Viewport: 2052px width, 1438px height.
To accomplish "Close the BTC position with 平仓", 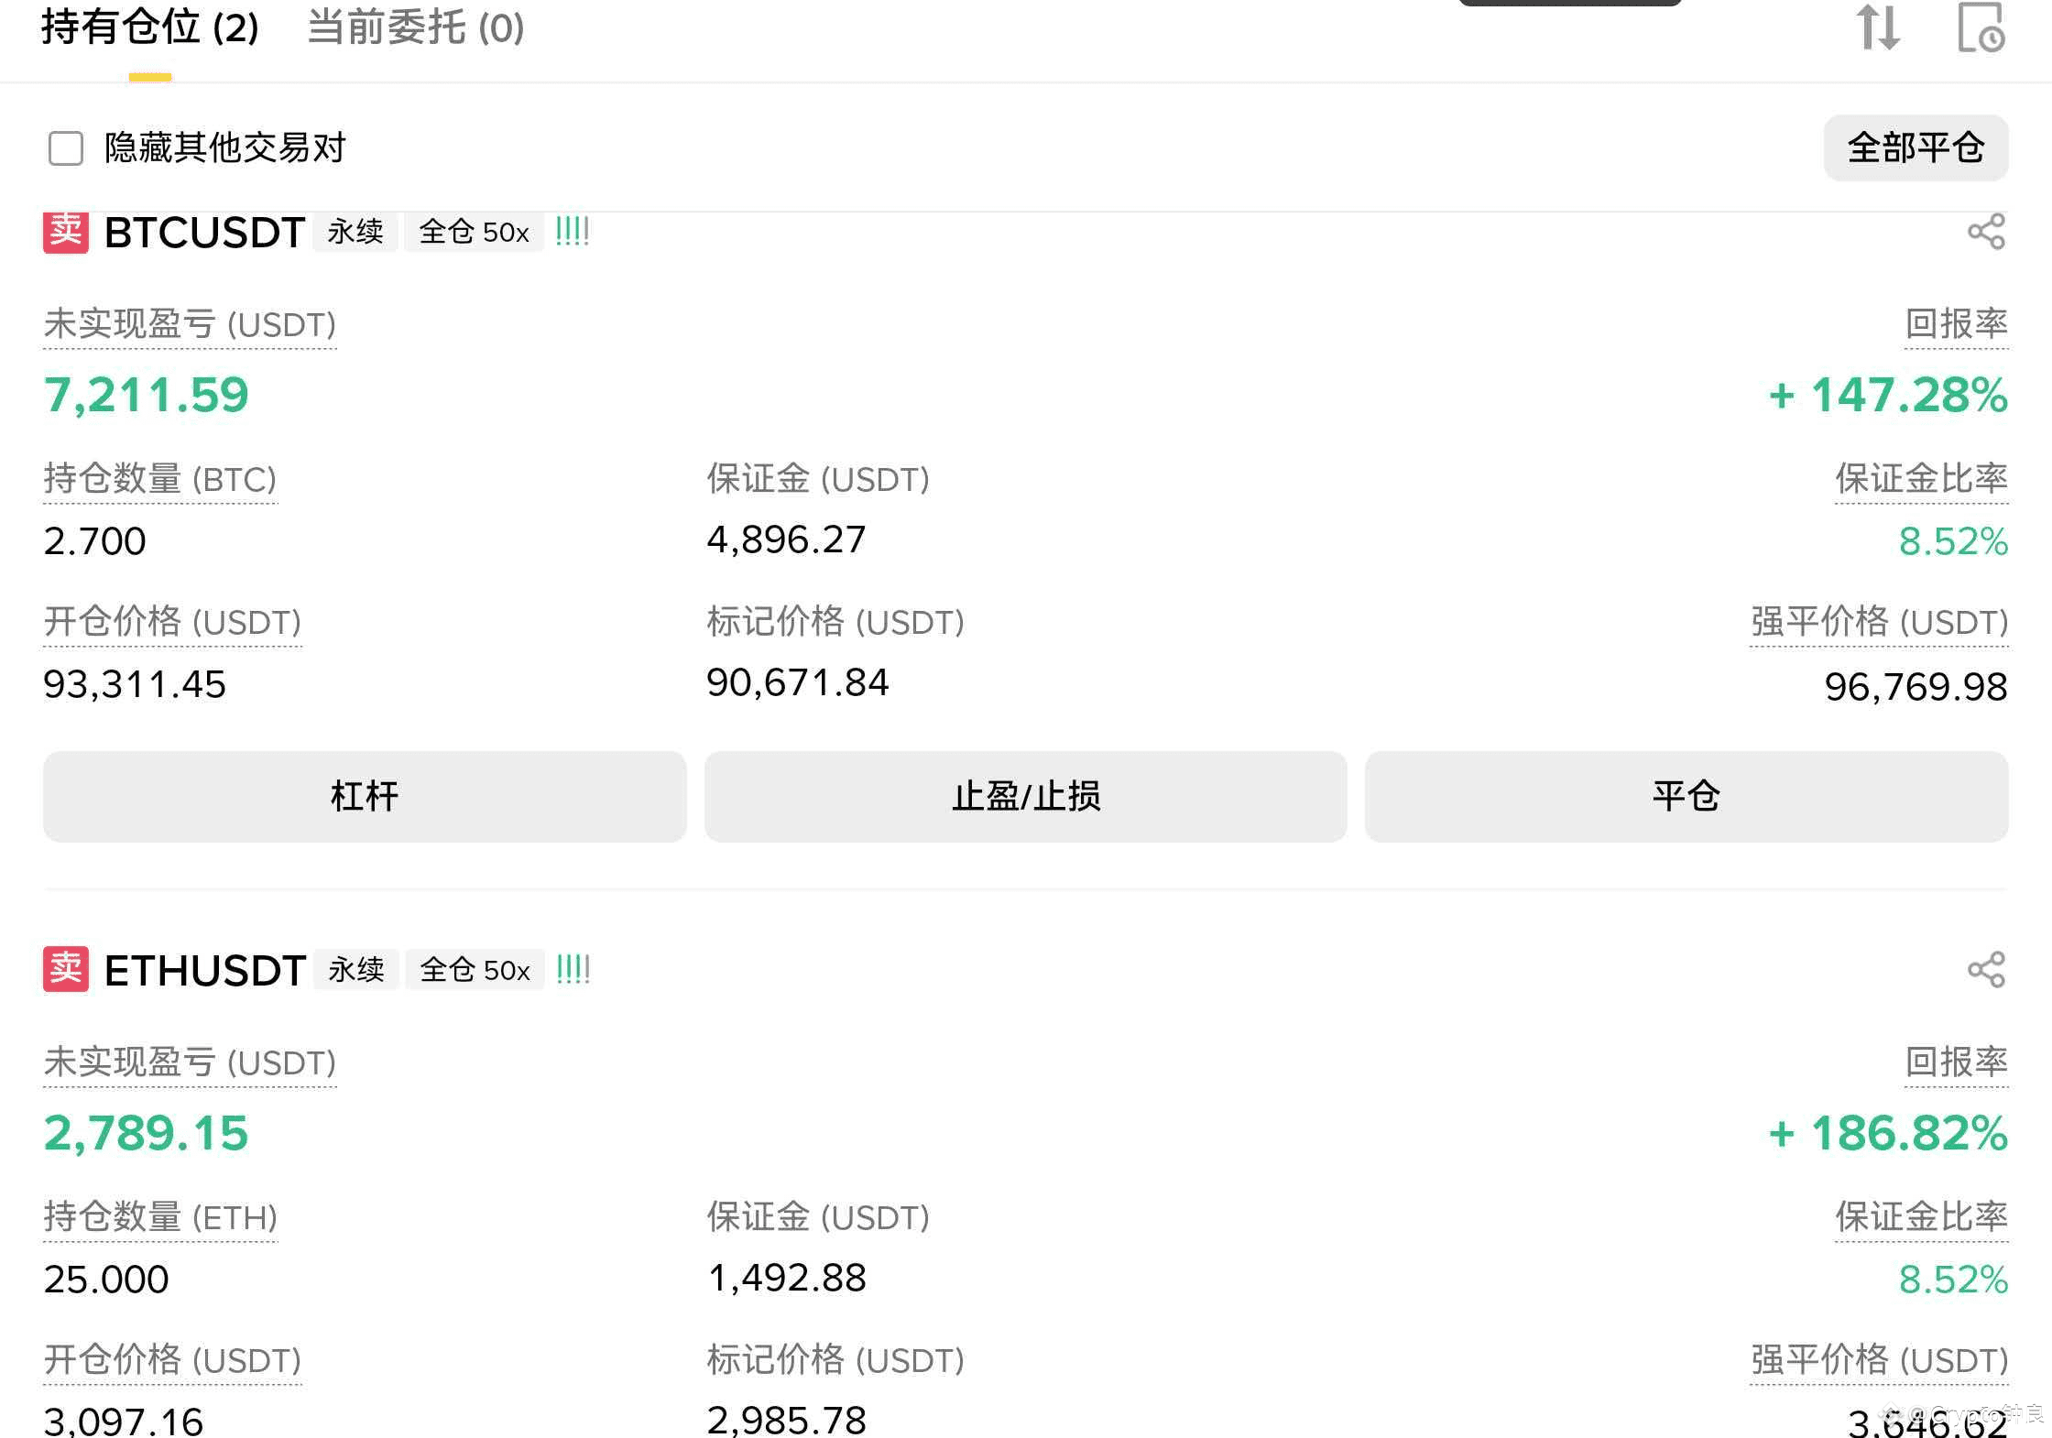I will click(x=1686, y=796).
